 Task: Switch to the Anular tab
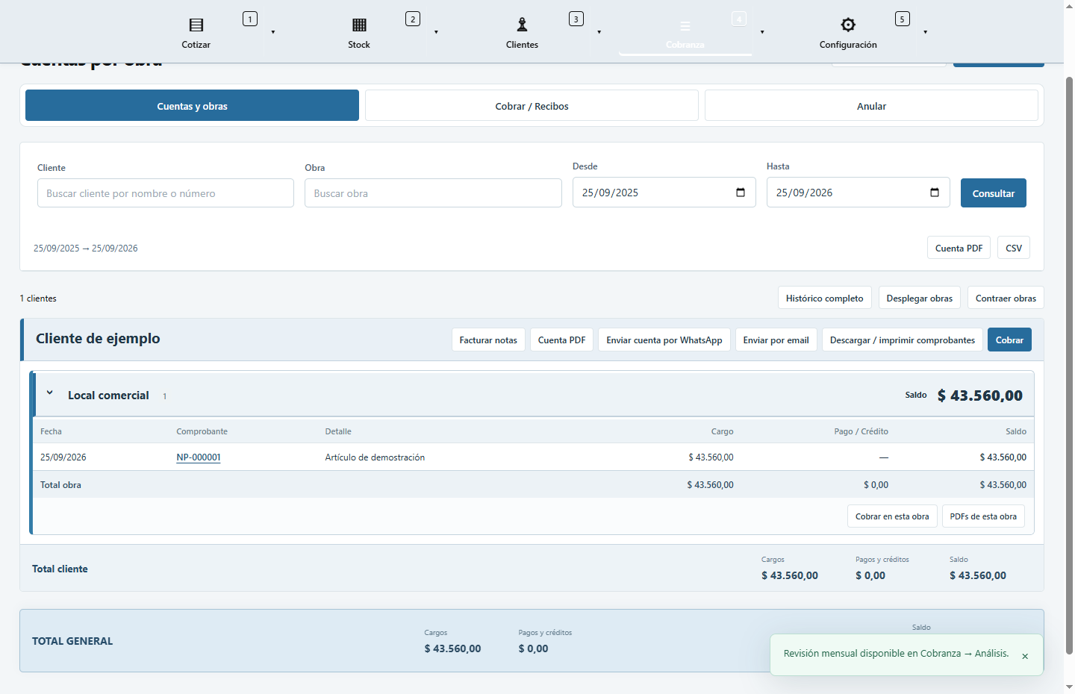click(x=871, y=105)
